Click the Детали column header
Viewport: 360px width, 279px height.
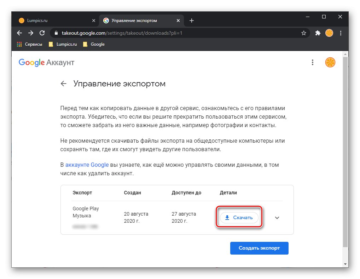228,193
